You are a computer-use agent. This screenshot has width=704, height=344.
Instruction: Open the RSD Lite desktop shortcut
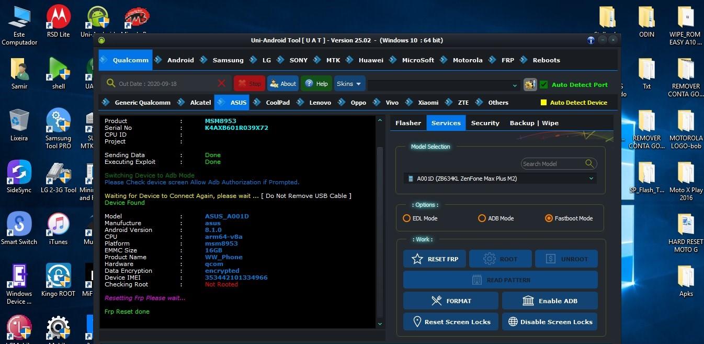59,21
